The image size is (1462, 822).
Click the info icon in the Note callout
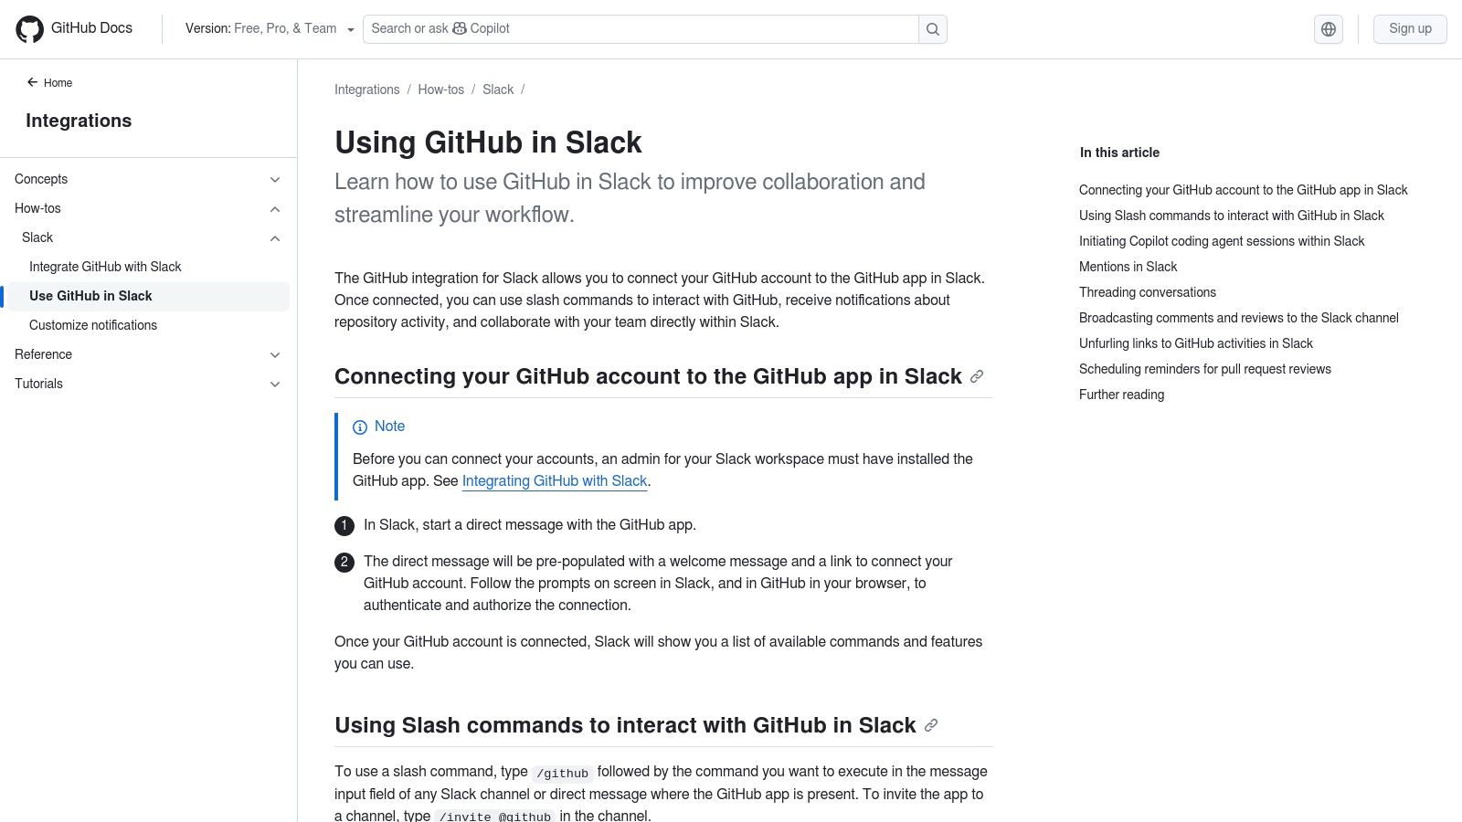pyautogui.click(x=357, y=426)
